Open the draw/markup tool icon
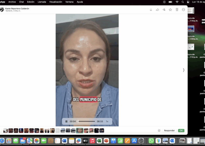The image size is (205, 146). [164, 10]
